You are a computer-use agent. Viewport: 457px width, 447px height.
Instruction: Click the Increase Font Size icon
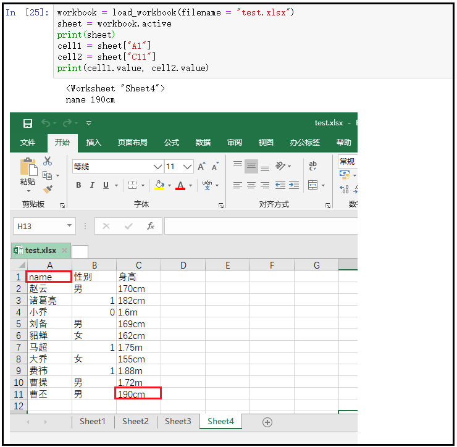click(201, 167)
